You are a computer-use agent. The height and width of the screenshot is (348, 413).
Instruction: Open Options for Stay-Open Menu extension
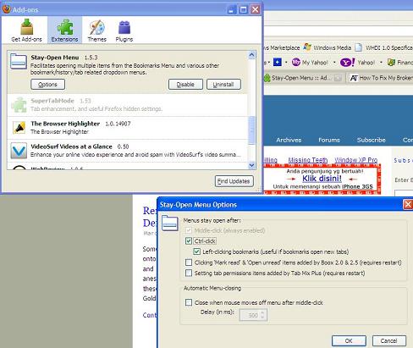pos(47,85)
